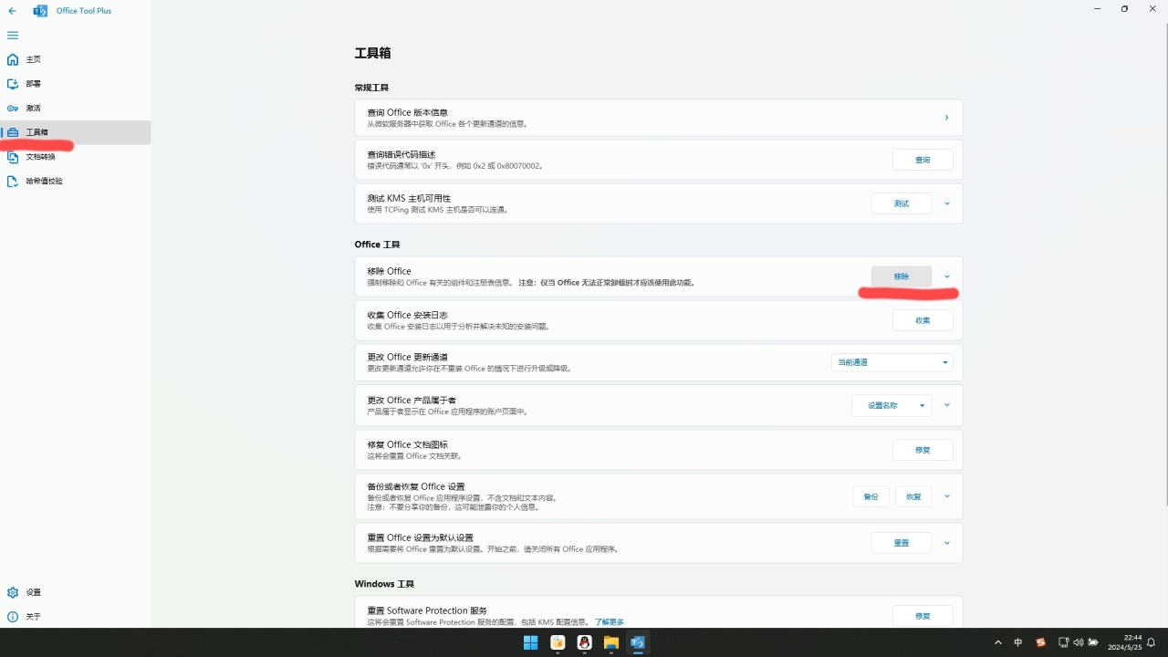Click the Office Tool Plus logo
Screen dimensions: 1168x657
40,11
